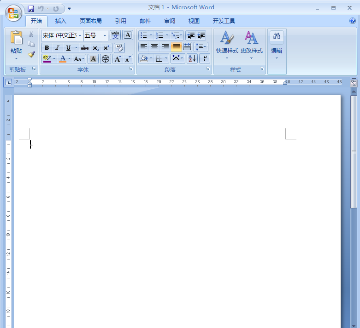Align text left

pos(144,47)
